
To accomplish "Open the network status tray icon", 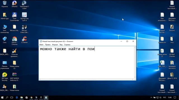I will (158, 97).
